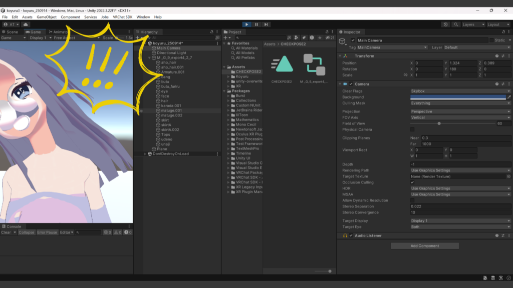Switch to the Scene tab

click(x=10, y=32)
